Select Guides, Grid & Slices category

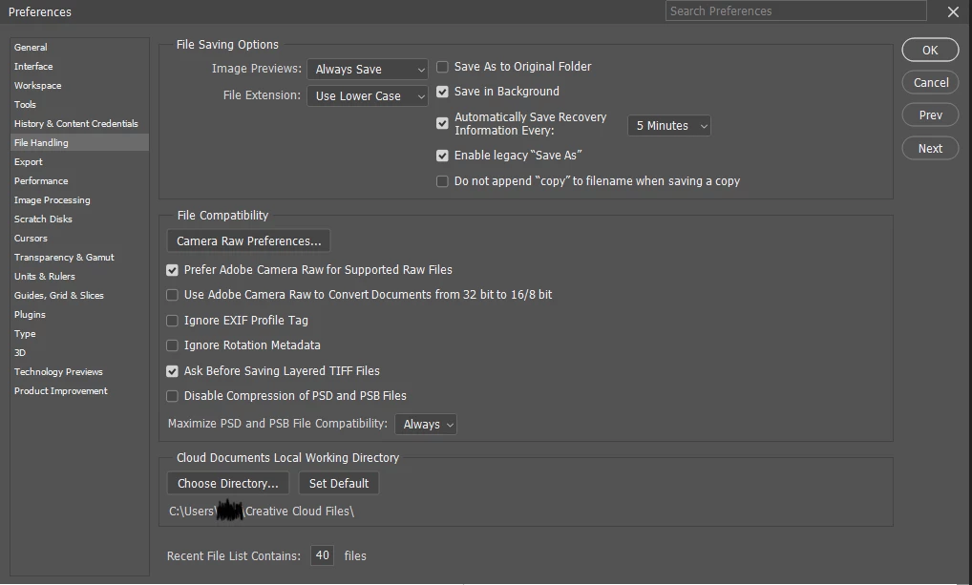[79, 296]
